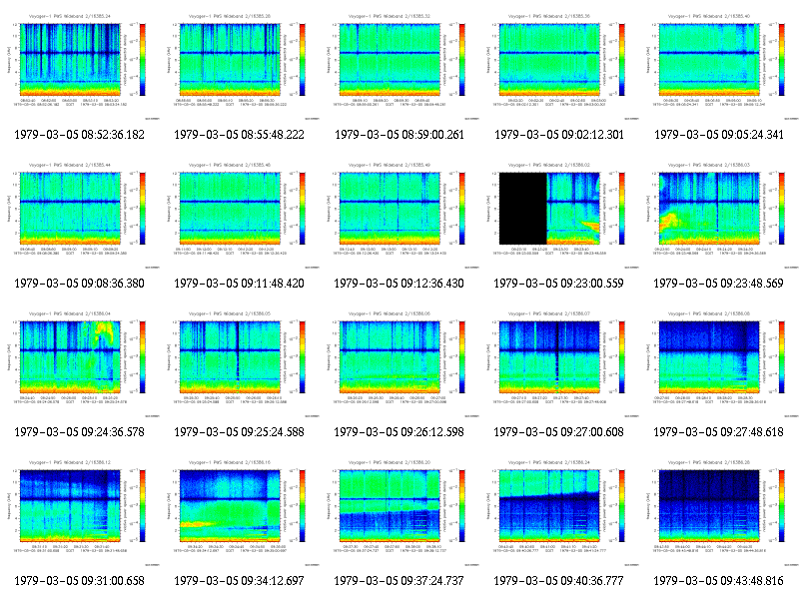
Task: Open the 09:27:00.608 spectrogram thumbnail
Action: click(x=559, y=363)
